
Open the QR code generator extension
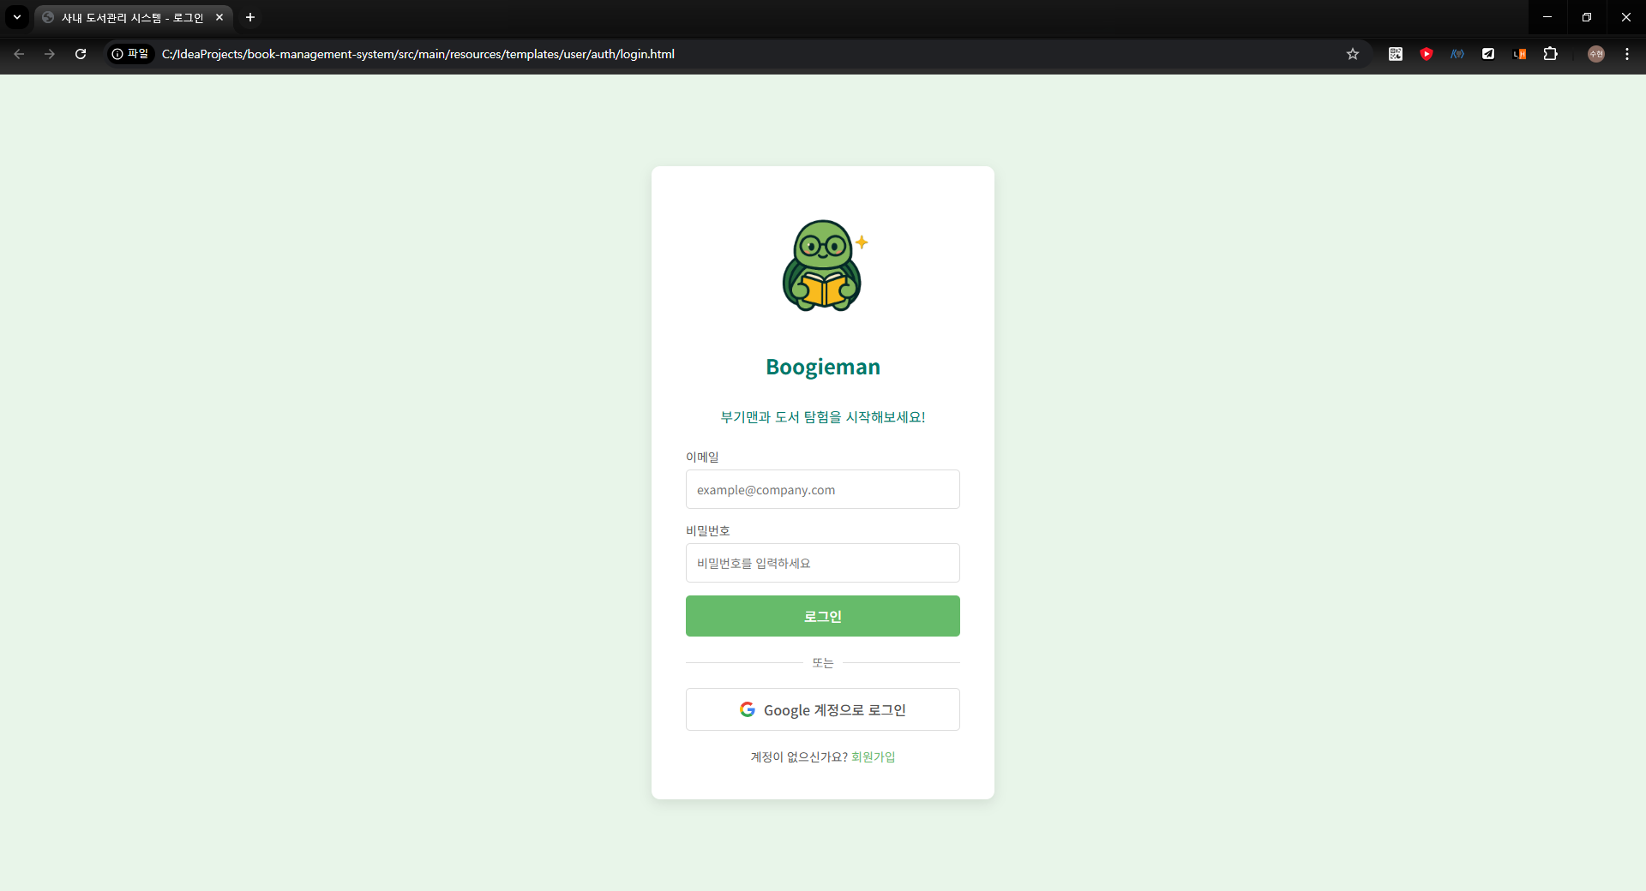click(1395, 53)
